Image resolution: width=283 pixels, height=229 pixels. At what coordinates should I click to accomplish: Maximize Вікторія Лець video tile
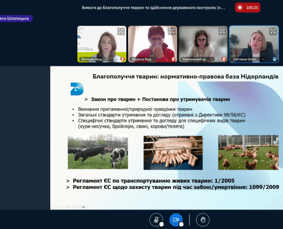121,31
